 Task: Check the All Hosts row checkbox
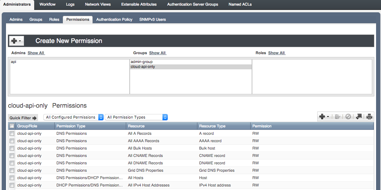pos(12,178)
